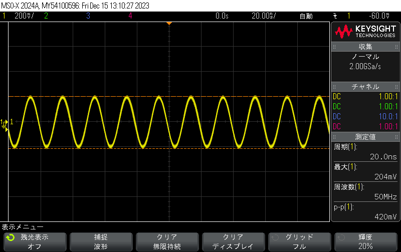401x252 pixels.
Task: Click the trigger slope edge icon
Action: pos(335,16)
